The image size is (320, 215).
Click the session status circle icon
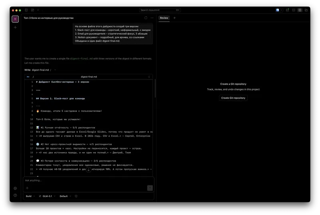click(x=146, y=18)
